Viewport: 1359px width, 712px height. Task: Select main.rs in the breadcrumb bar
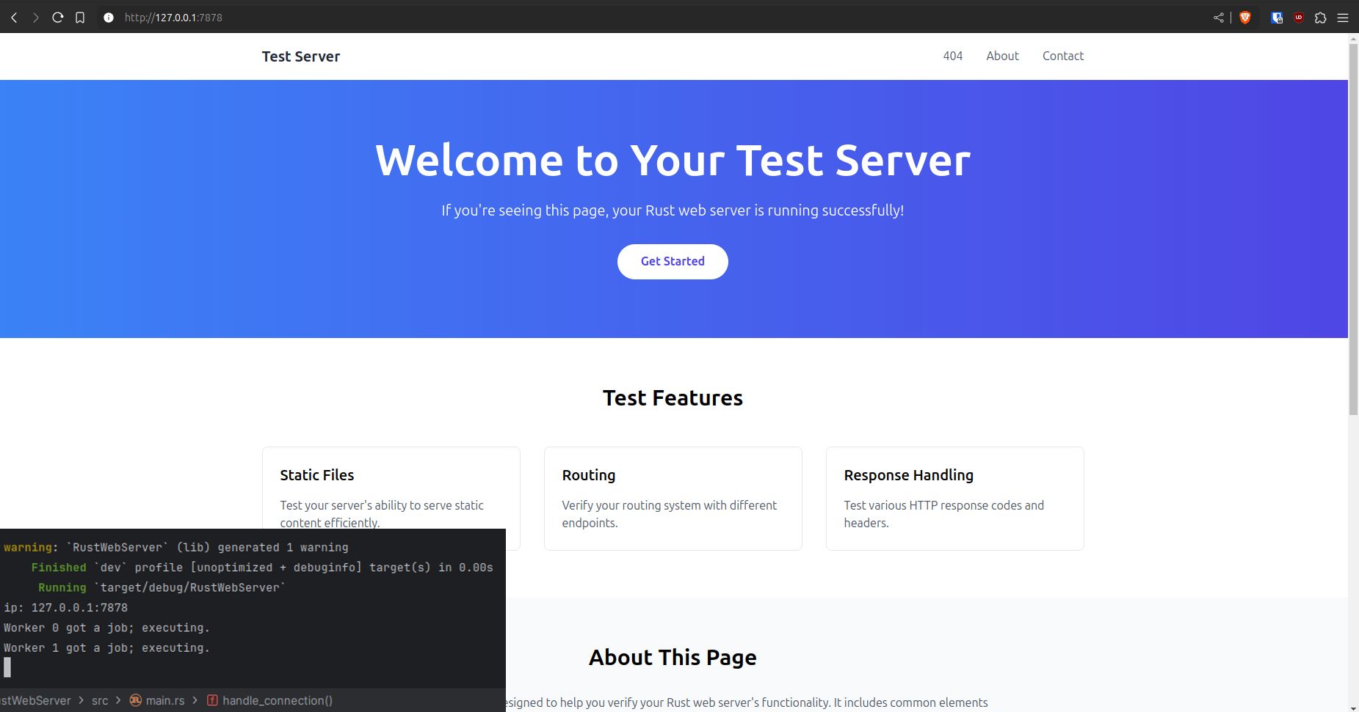164,700
